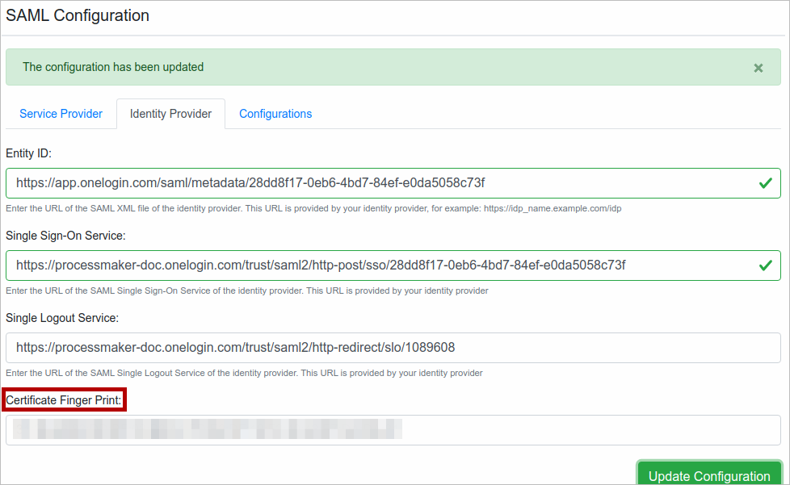
Task: Click the highlighted Certificate Finger Print label
Action: [x=64, y=399]
